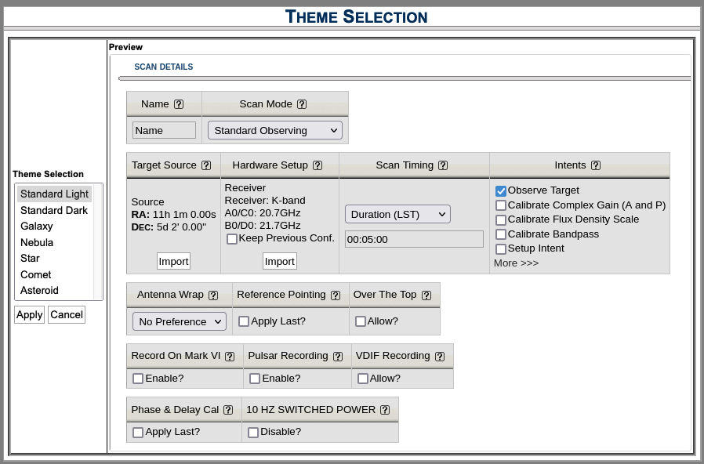The image size is (704, 464).
Task: Open the No Preference antenna wrap dropdown
Action: tap(179, 321)
